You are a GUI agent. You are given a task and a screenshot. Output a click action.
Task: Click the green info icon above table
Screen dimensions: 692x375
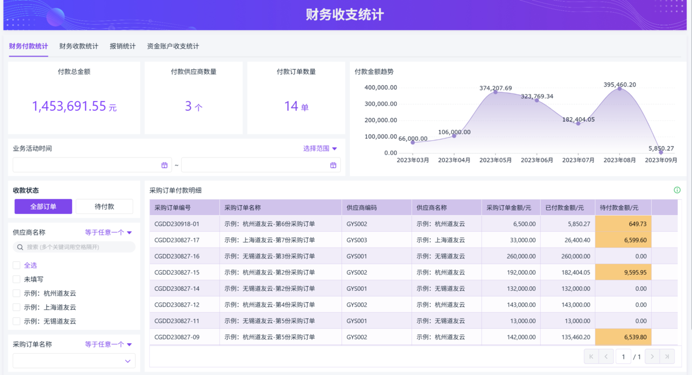(x=677, y=190)
